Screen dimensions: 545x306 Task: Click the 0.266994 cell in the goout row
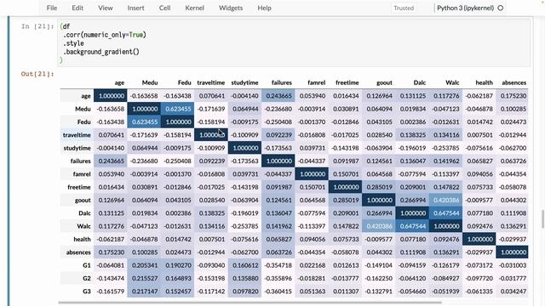pos(412,201)
